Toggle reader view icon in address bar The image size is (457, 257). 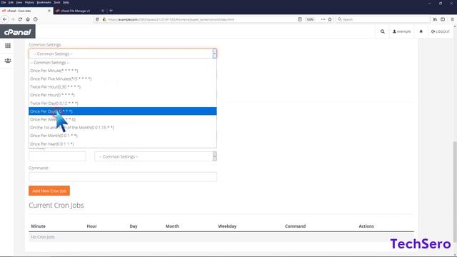coord(300,19)
